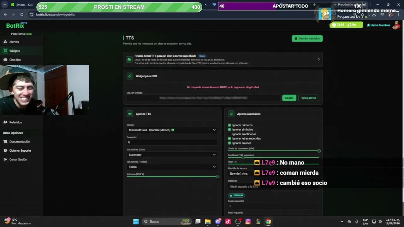The width and height of the screenshot is (404, 227).
Task: Open Rol mínimo (Twitch) dropdown
Action: 172,167
